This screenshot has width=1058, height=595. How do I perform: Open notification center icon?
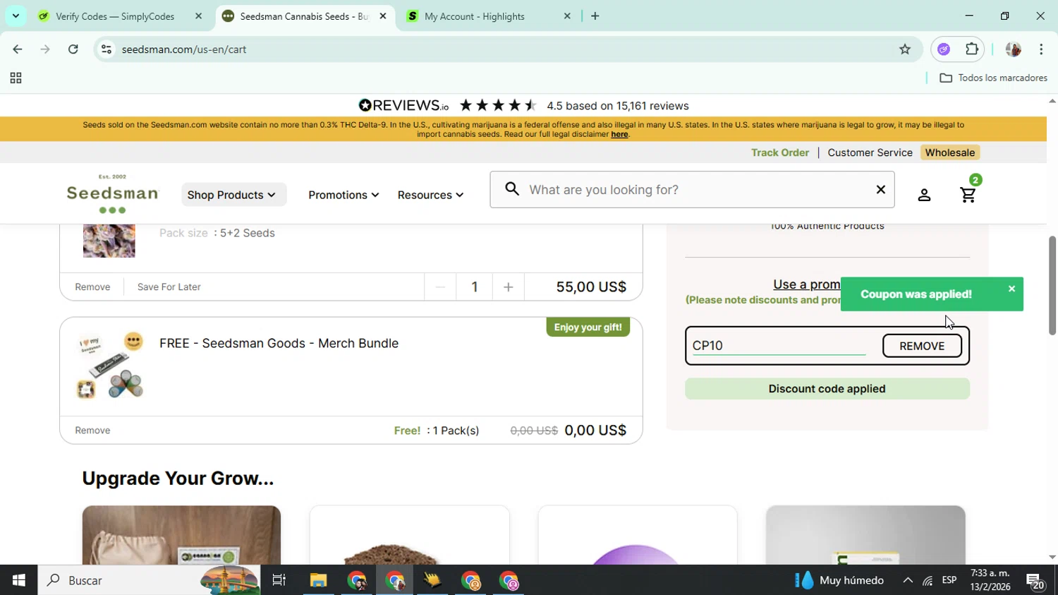[1035, 580]
